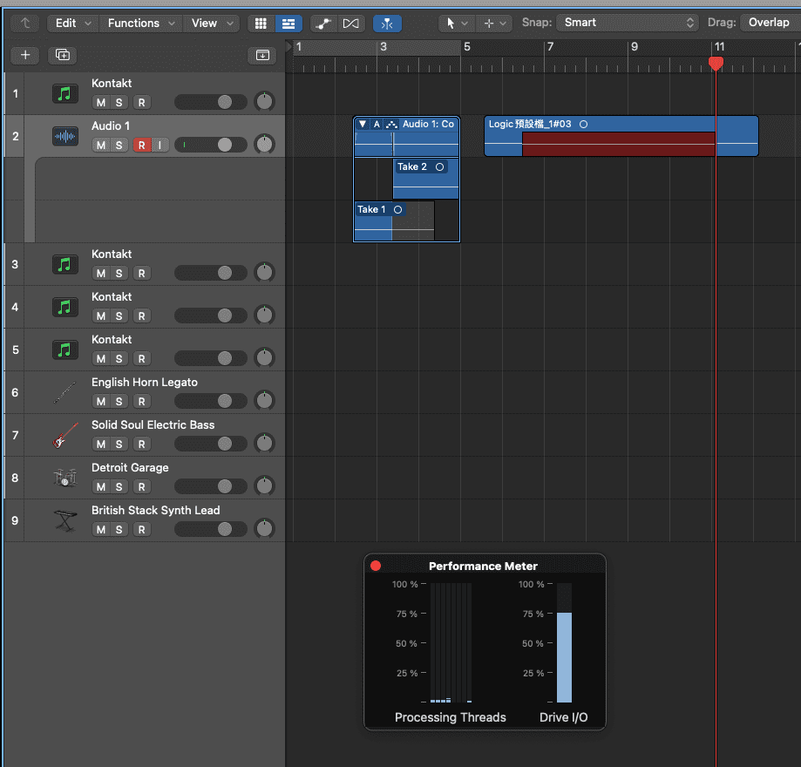801x767 pixels.
Task: Select the Solid Soul Electric Bass guitar icon
Action: [64, 435]
